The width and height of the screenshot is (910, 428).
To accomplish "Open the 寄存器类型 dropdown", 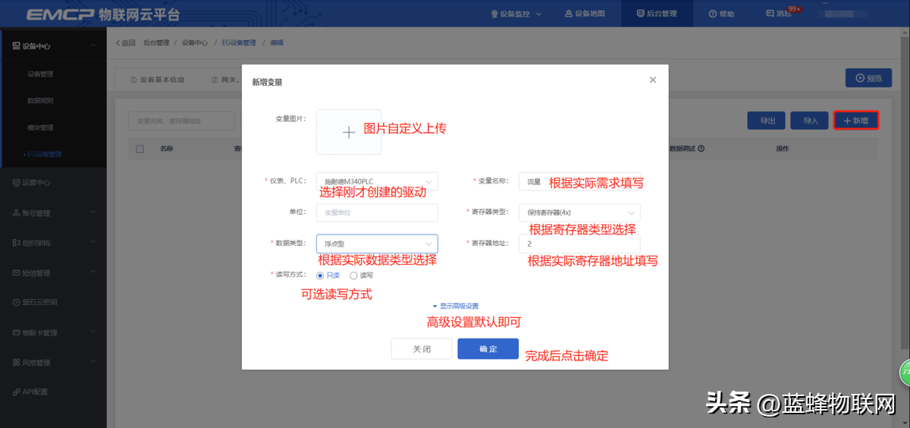I will (x=579, y=212).
